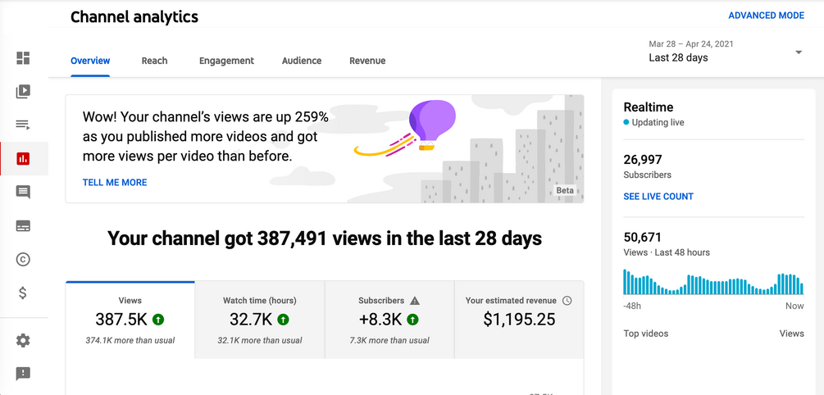824x395 pixels.
Task: Click the Realtime panel title
Action: pos(648,107)
